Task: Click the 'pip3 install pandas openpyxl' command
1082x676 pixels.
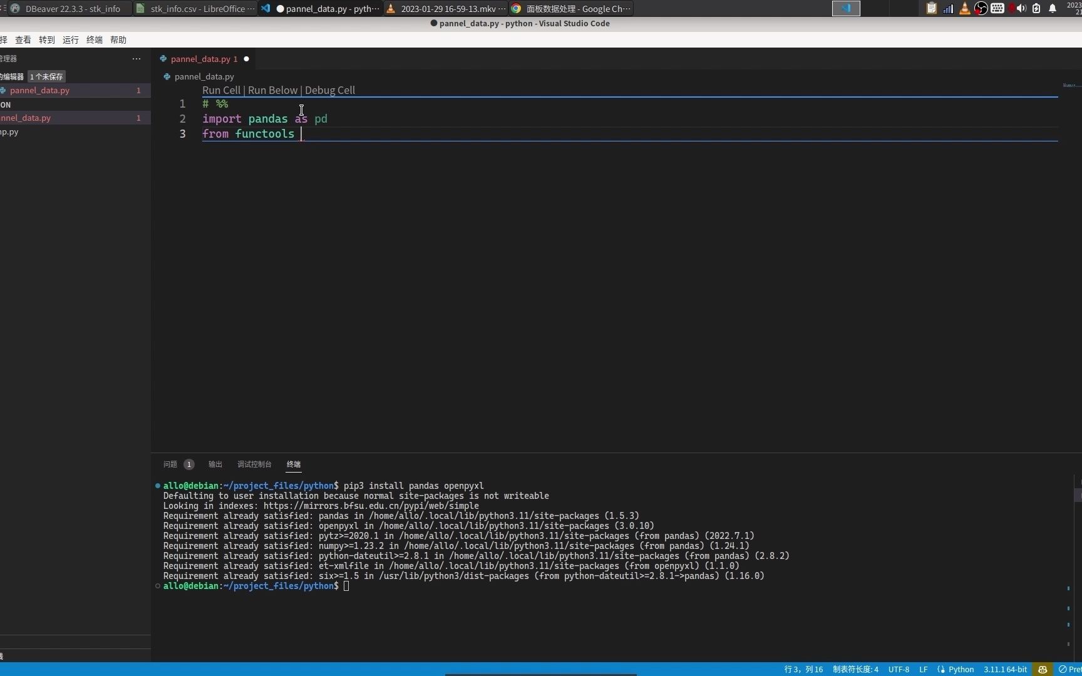Action: (x=413, y=486)
